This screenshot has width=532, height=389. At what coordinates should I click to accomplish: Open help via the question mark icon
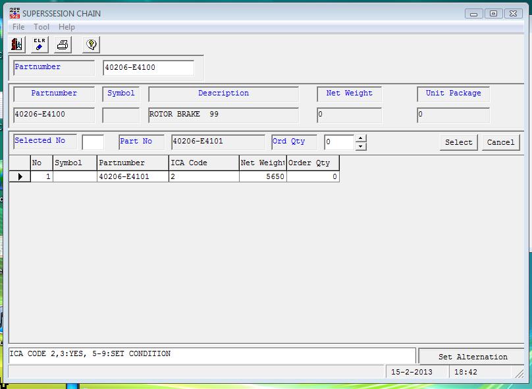(91, 44)
